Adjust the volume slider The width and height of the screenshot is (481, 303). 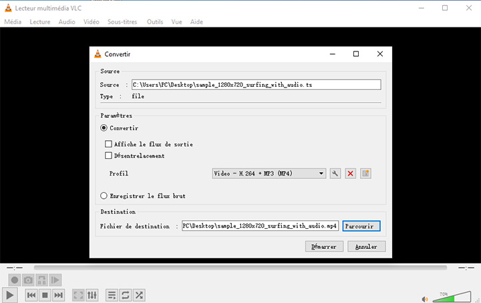coord(452,297)
